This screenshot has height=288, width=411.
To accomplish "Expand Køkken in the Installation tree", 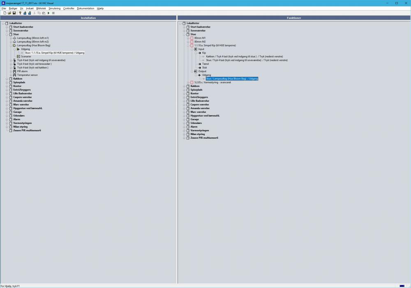I will (x=7, y=79).
